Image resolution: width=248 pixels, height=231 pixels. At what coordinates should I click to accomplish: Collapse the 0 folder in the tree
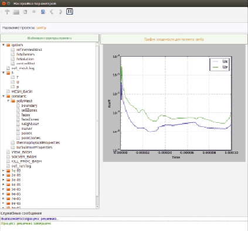click(x=4, y=73)
